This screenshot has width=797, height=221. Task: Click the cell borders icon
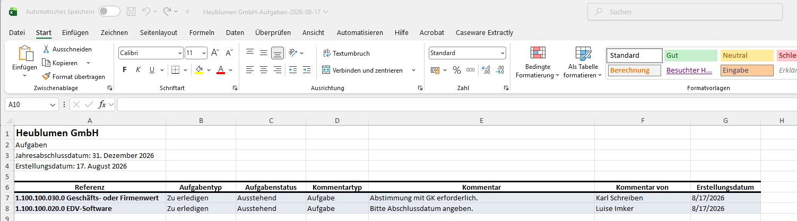pyautogui.click(x=175, y=70)
